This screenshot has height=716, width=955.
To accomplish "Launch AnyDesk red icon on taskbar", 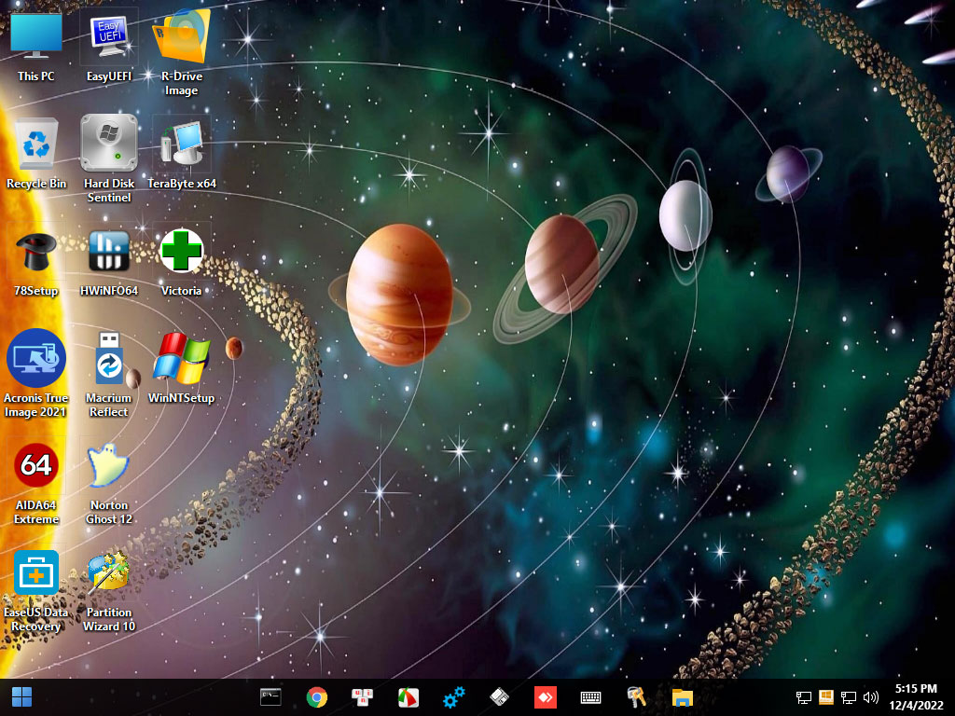I will pos(545,697).
